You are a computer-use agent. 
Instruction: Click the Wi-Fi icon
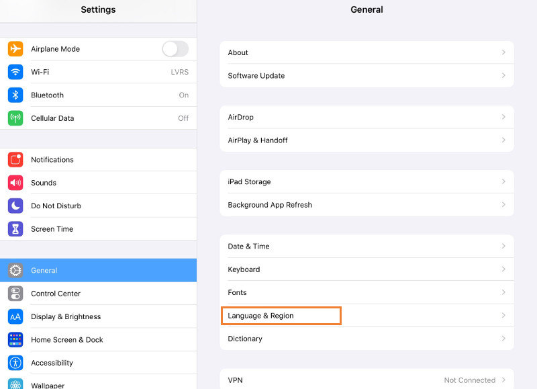pyautogui.click(x=17, y=72)
